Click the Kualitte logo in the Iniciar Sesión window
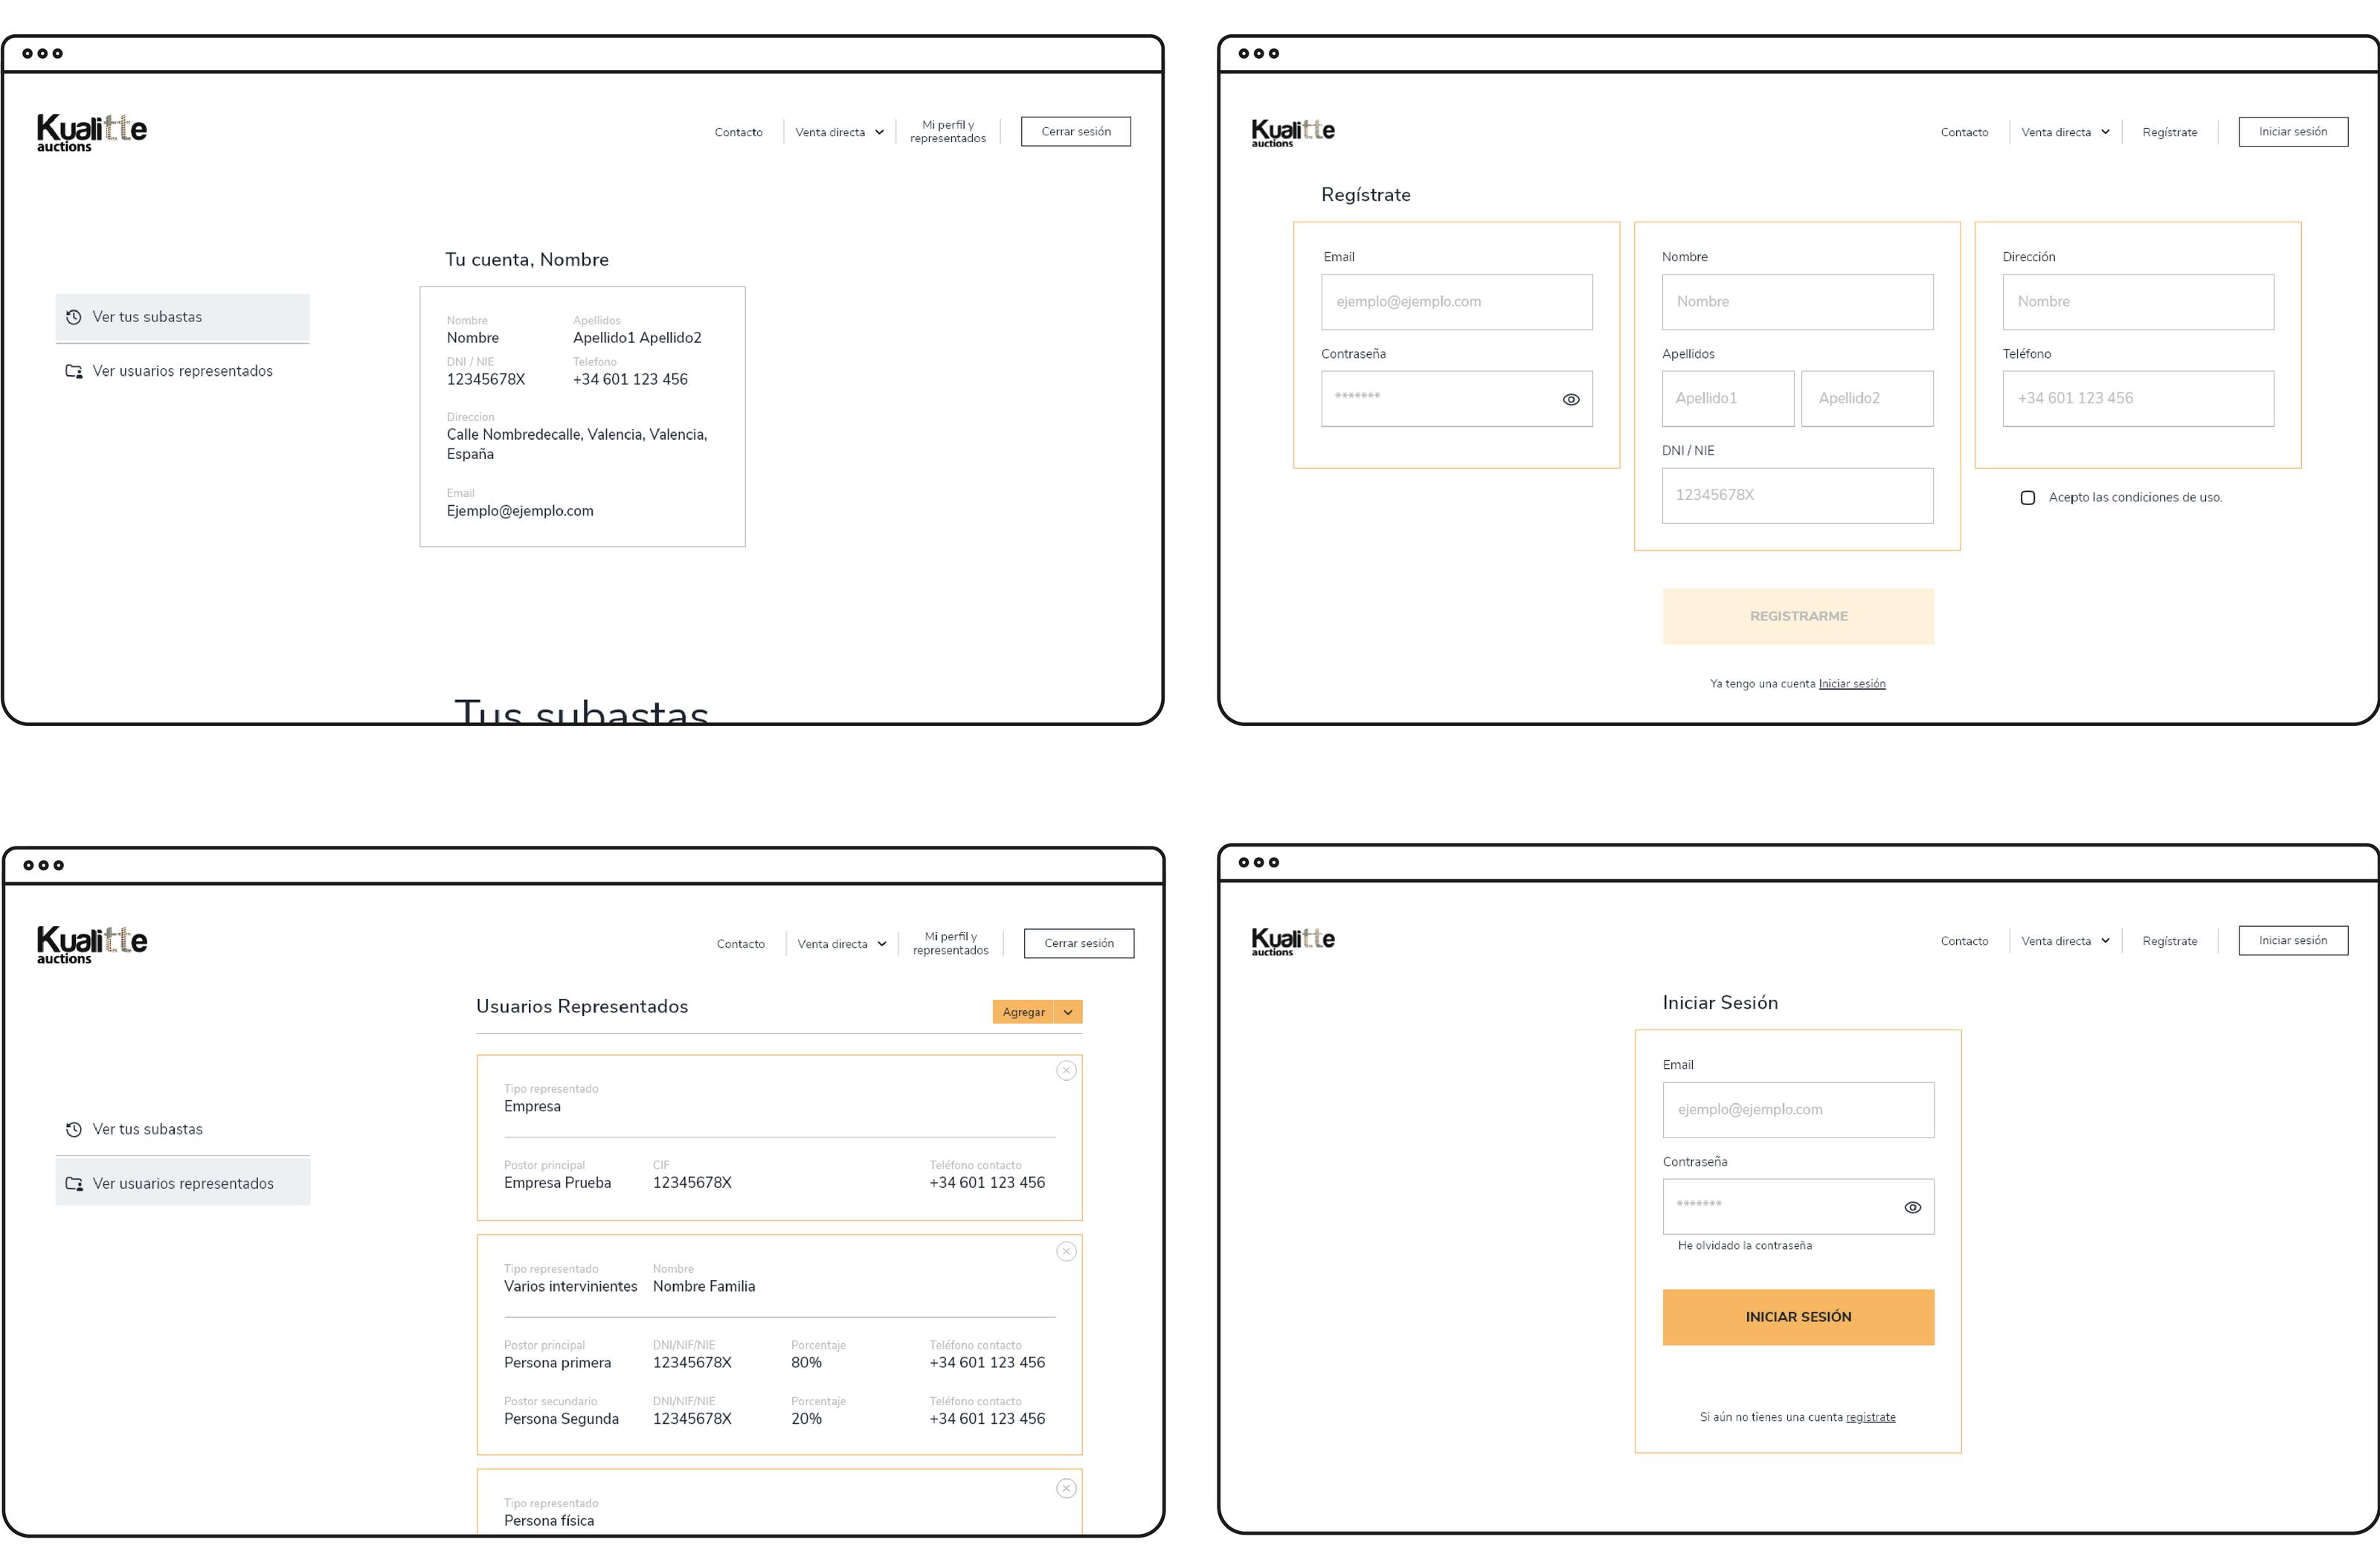Viewport: 2380px width, 1554px height. click(x=1293, y=941)
